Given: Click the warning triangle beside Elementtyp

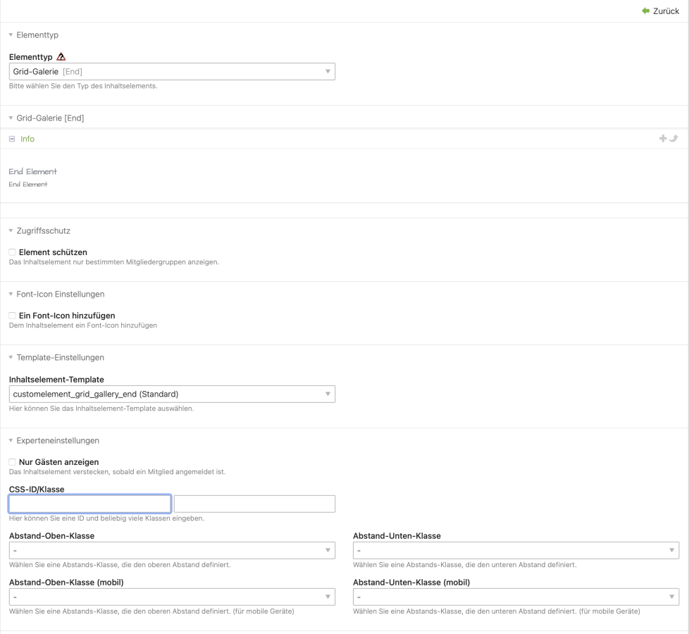Looking at the screenshot, I should coord(61,58).
